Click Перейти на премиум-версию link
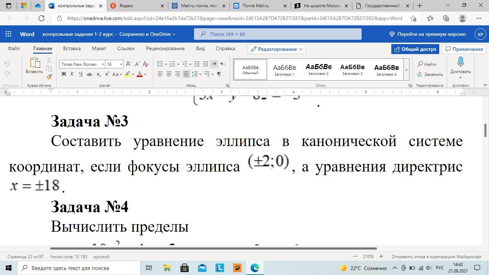 tap(427, 34)
